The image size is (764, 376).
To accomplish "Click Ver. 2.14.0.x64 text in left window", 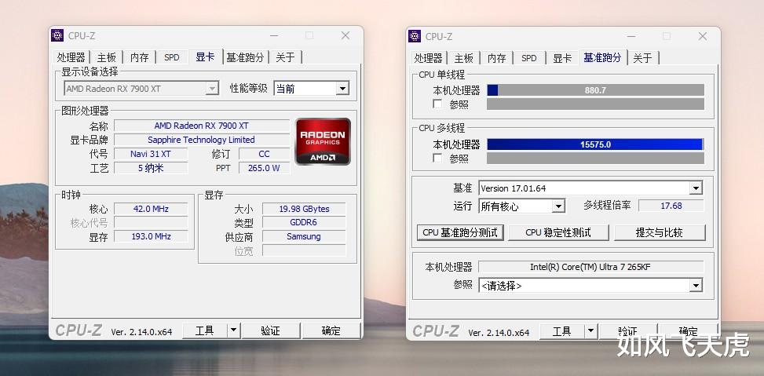I will [x=141, y=332].
